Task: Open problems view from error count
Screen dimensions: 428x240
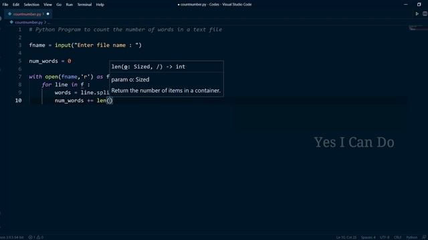Action: (x=32, y=237)
